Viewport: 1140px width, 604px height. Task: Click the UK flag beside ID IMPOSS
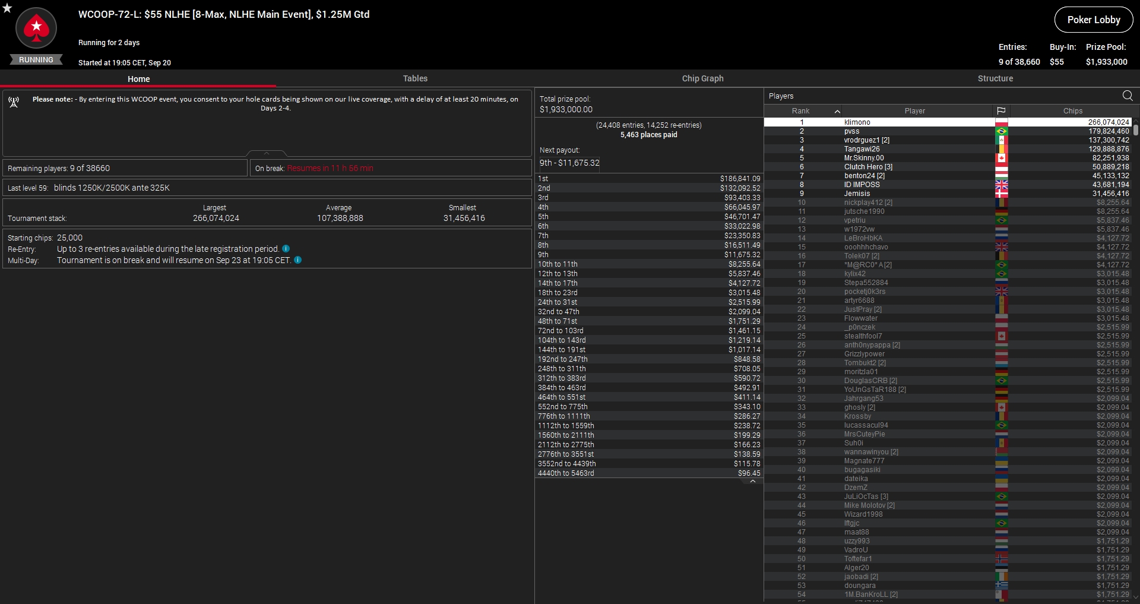point(1002,185)
